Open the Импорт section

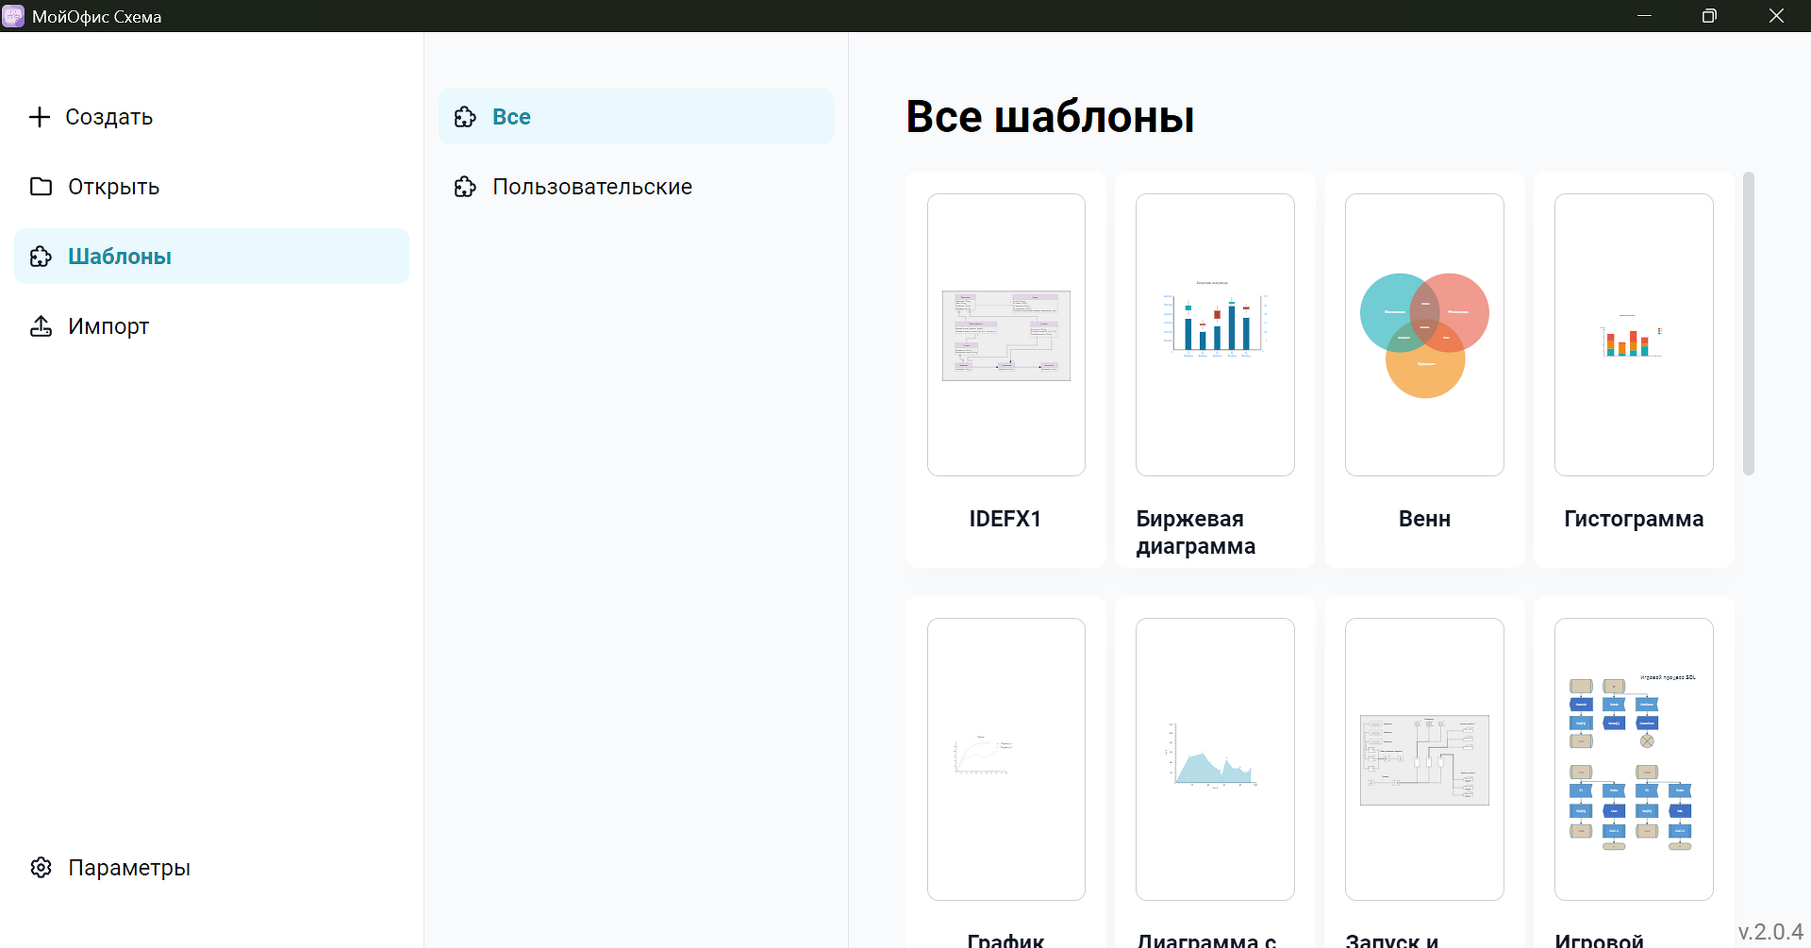[x=108, y=326]
